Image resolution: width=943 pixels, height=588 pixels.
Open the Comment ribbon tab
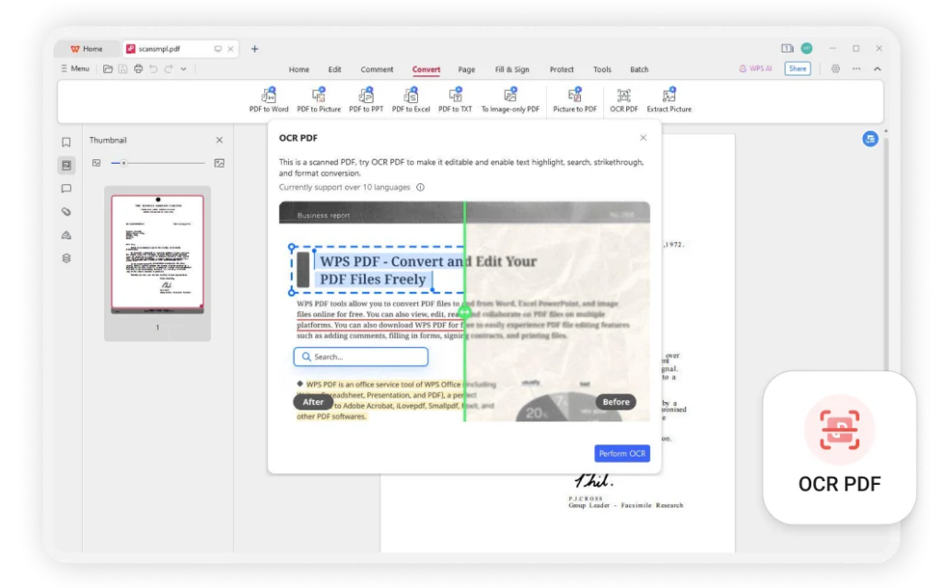377,69
